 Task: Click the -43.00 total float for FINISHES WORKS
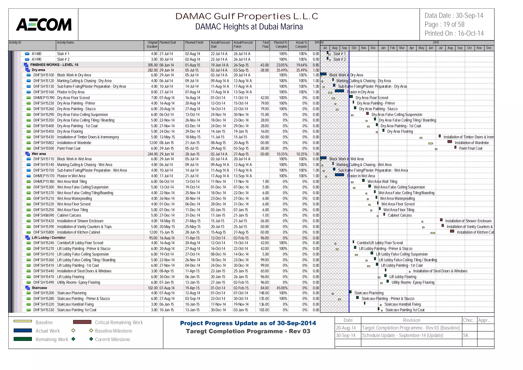tap(264, 65)
